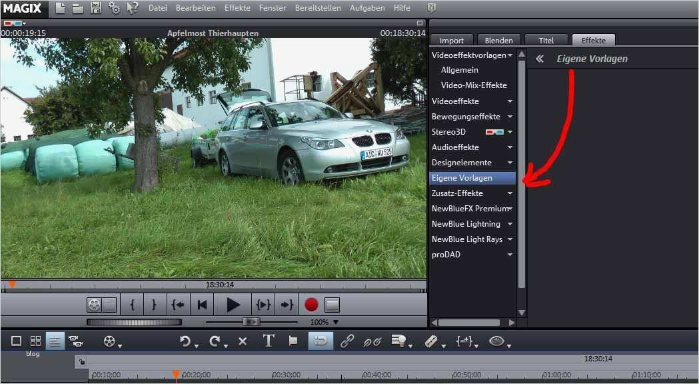Open the film reel movie dropdown
Viewport: 699px width, 384px height.
click(x=113, y=341)
